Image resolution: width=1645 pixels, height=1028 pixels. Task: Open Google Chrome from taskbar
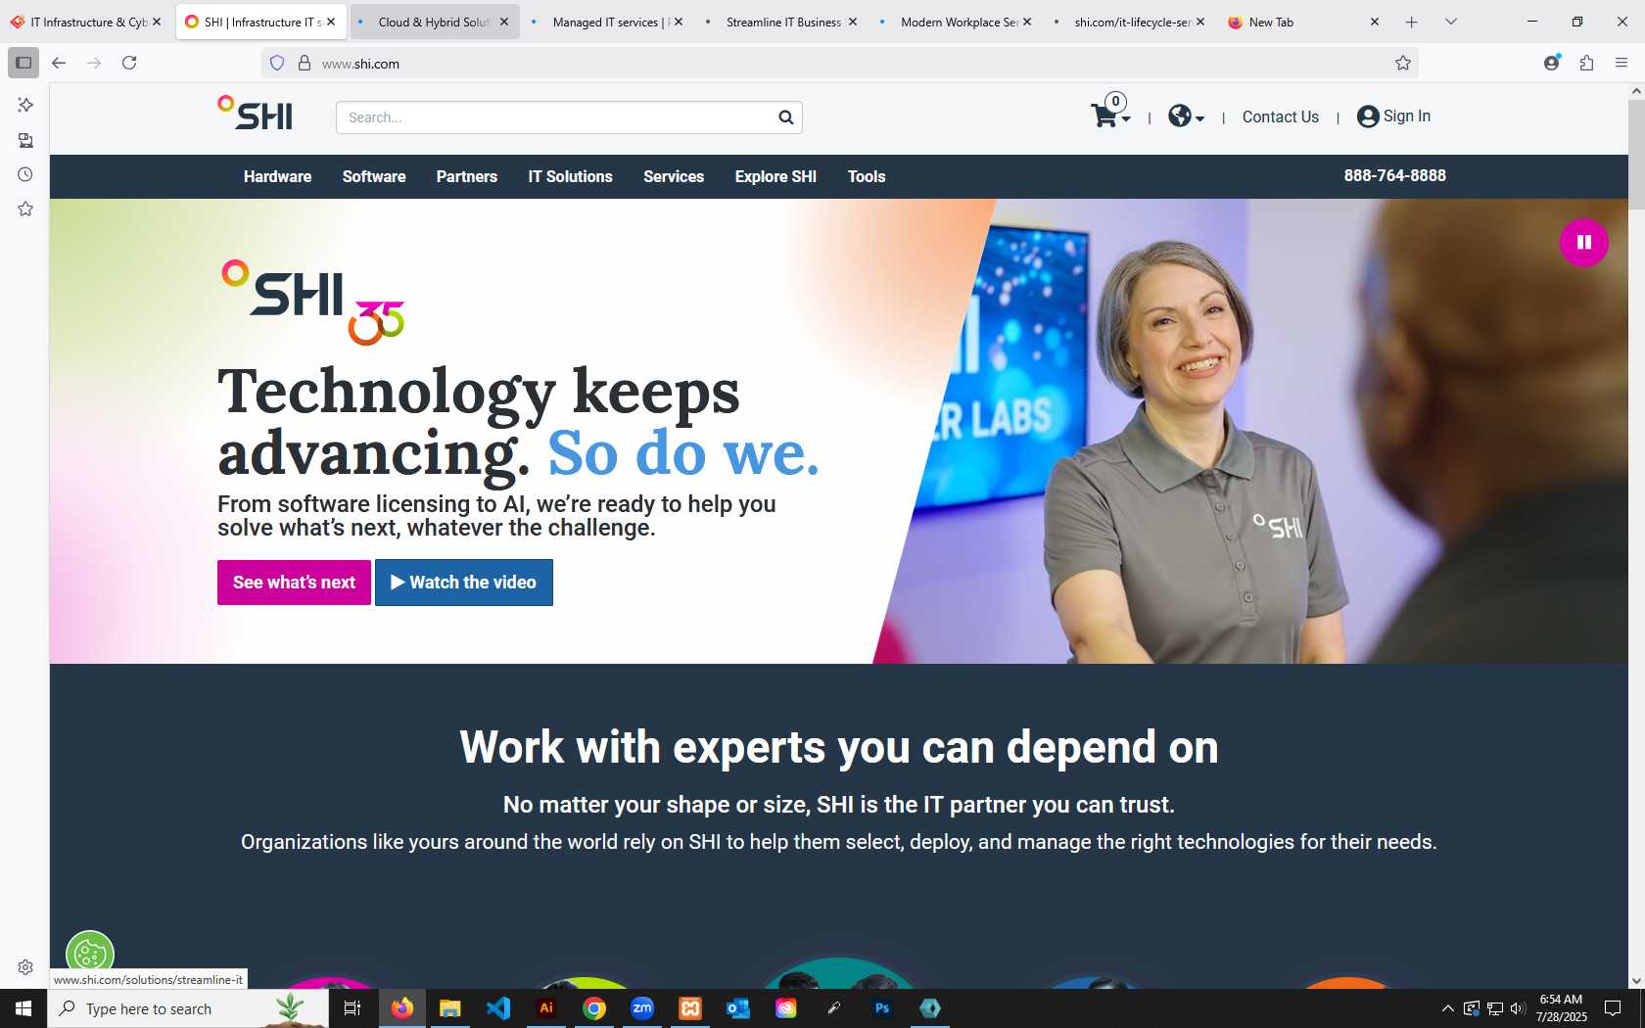(x=594, y=1008)
